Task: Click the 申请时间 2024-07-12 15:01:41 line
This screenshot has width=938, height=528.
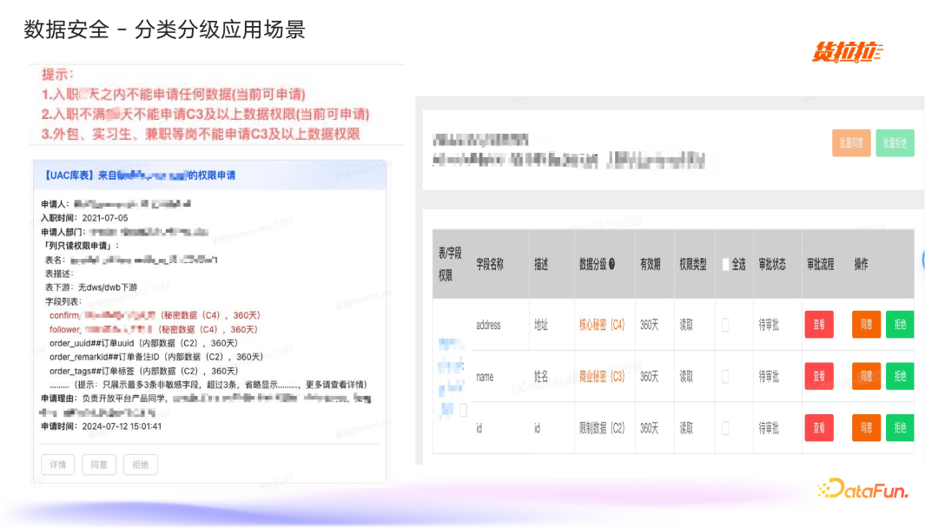Action: pyautogui.click(x=101, y=426)
